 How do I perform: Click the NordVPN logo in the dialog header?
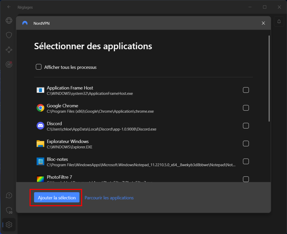[25, 23]
